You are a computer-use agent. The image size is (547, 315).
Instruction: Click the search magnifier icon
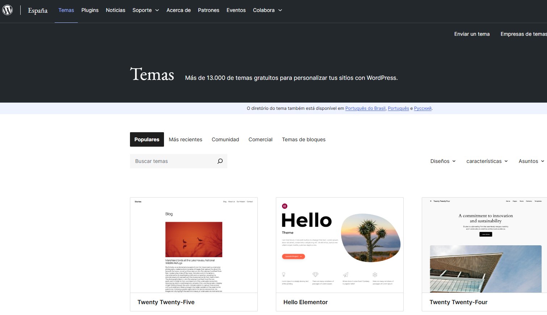220,161
